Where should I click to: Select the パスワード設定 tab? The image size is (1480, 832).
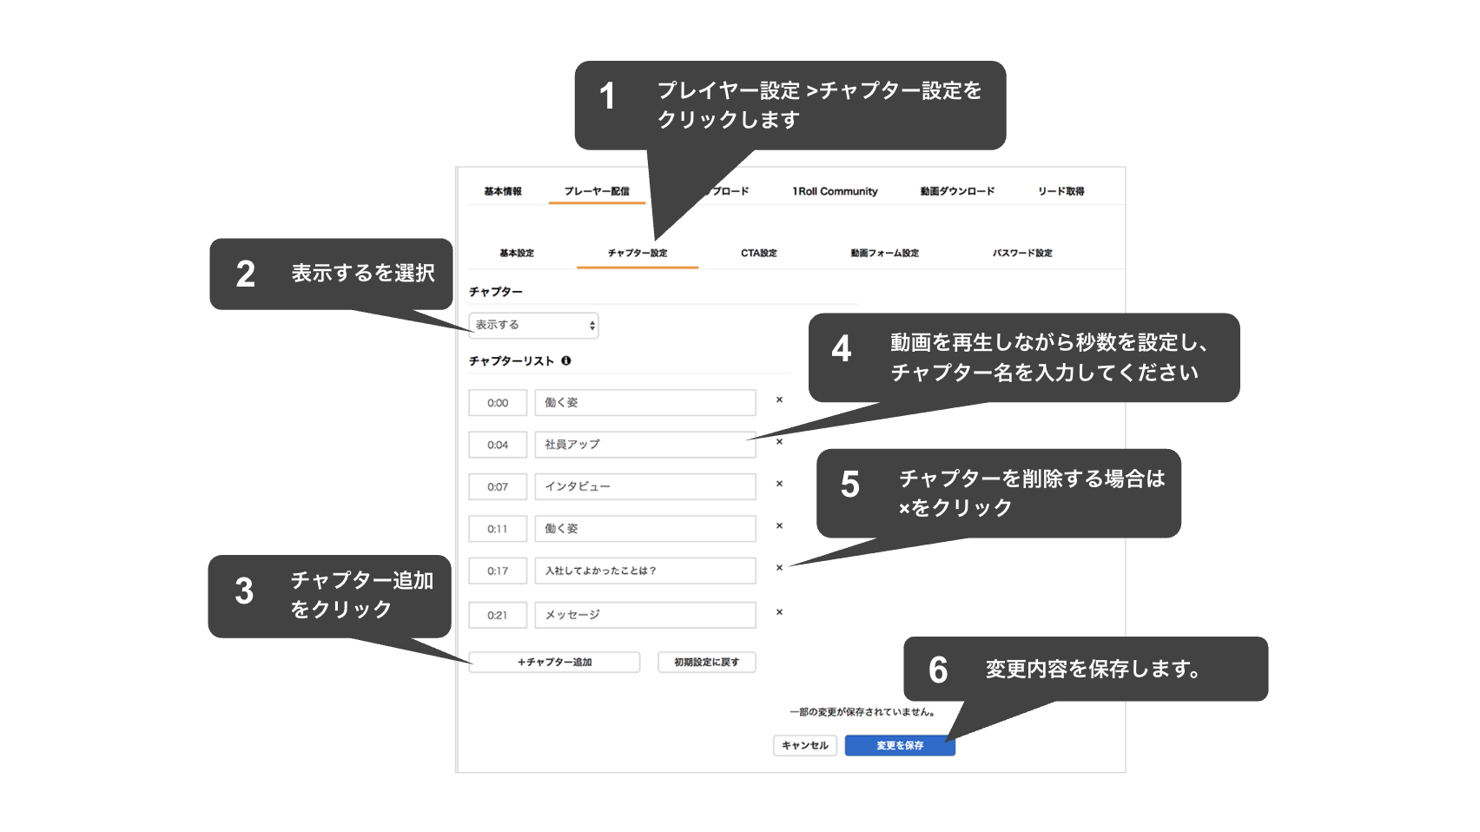pos(1022,253)
